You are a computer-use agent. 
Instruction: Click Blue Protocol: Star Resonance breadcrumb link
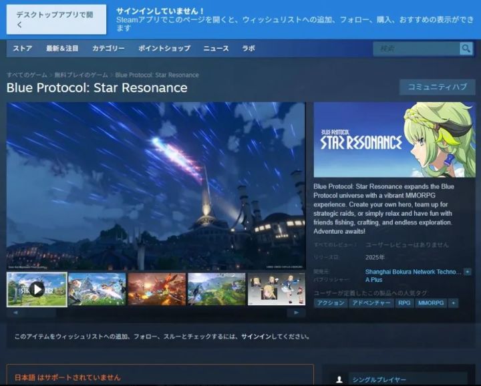pos(157,75)
